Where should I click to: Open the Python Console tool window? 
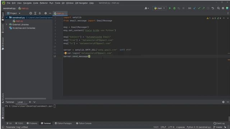click(x=84, y=123)
